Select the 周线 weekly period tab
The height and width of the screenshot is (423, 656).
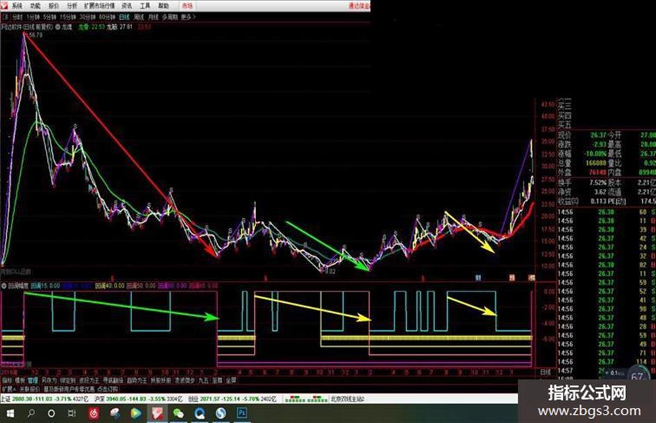click(x=138, y=17)
